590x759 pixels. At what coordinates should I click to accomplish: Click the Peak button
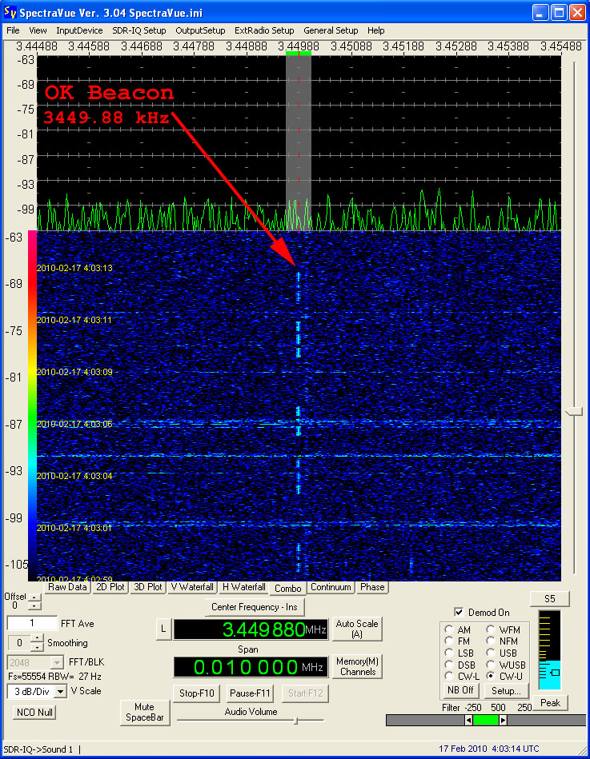(550, 703)
